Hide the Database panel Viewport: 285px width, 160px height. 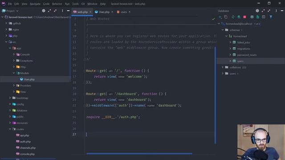click(282, 11)
